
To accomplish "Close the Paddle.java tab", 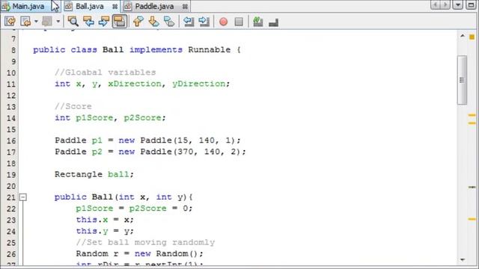I will [185, 7].
